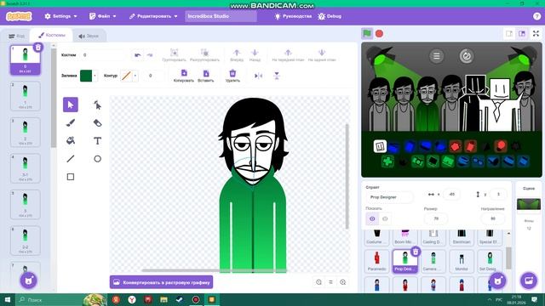Move selection Backward one layer
This screenshot has width=545, height=306.
(255, 53)
